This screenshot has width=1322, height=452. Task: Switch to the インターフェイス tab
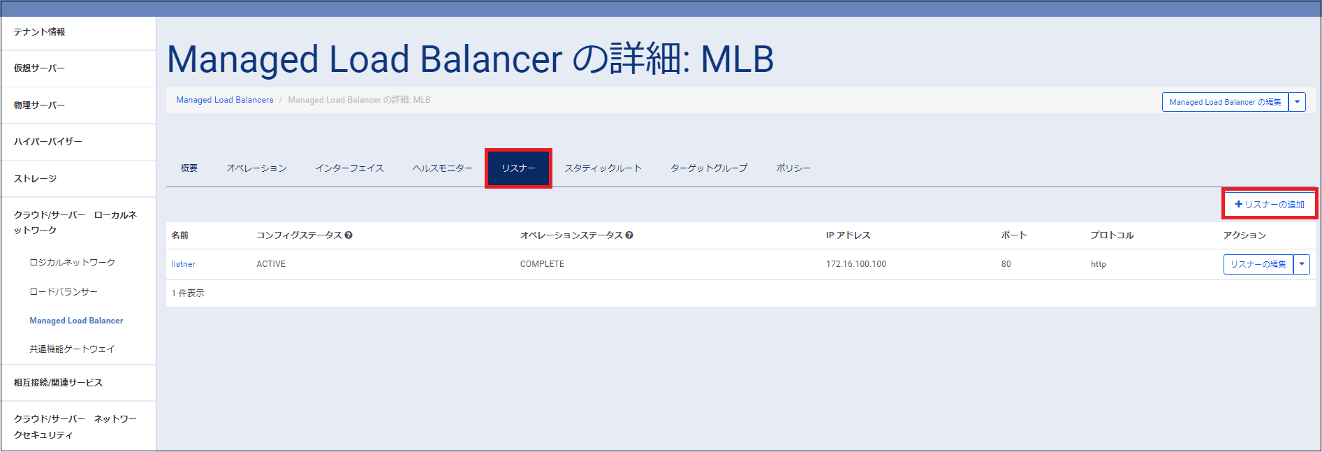coord(350,168)
